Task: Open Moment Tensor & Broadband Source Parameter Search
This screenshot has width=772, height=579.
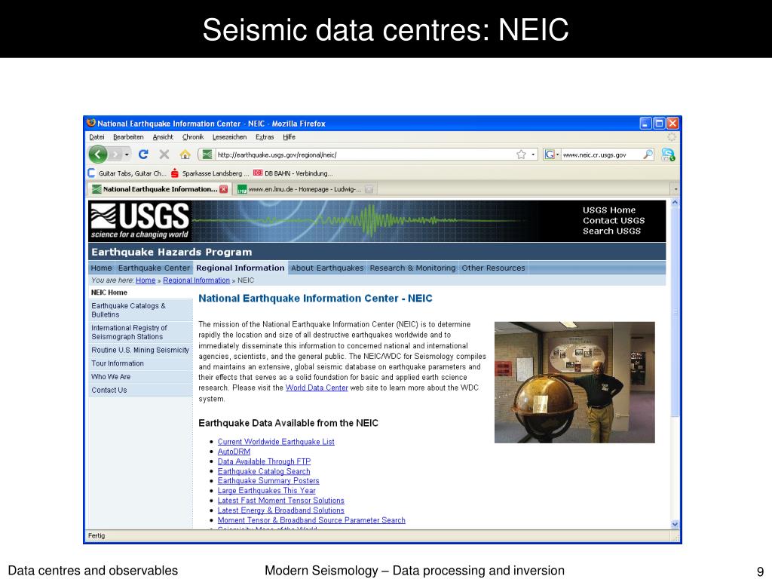Action: pyautogui.click(x=311, y=520)
